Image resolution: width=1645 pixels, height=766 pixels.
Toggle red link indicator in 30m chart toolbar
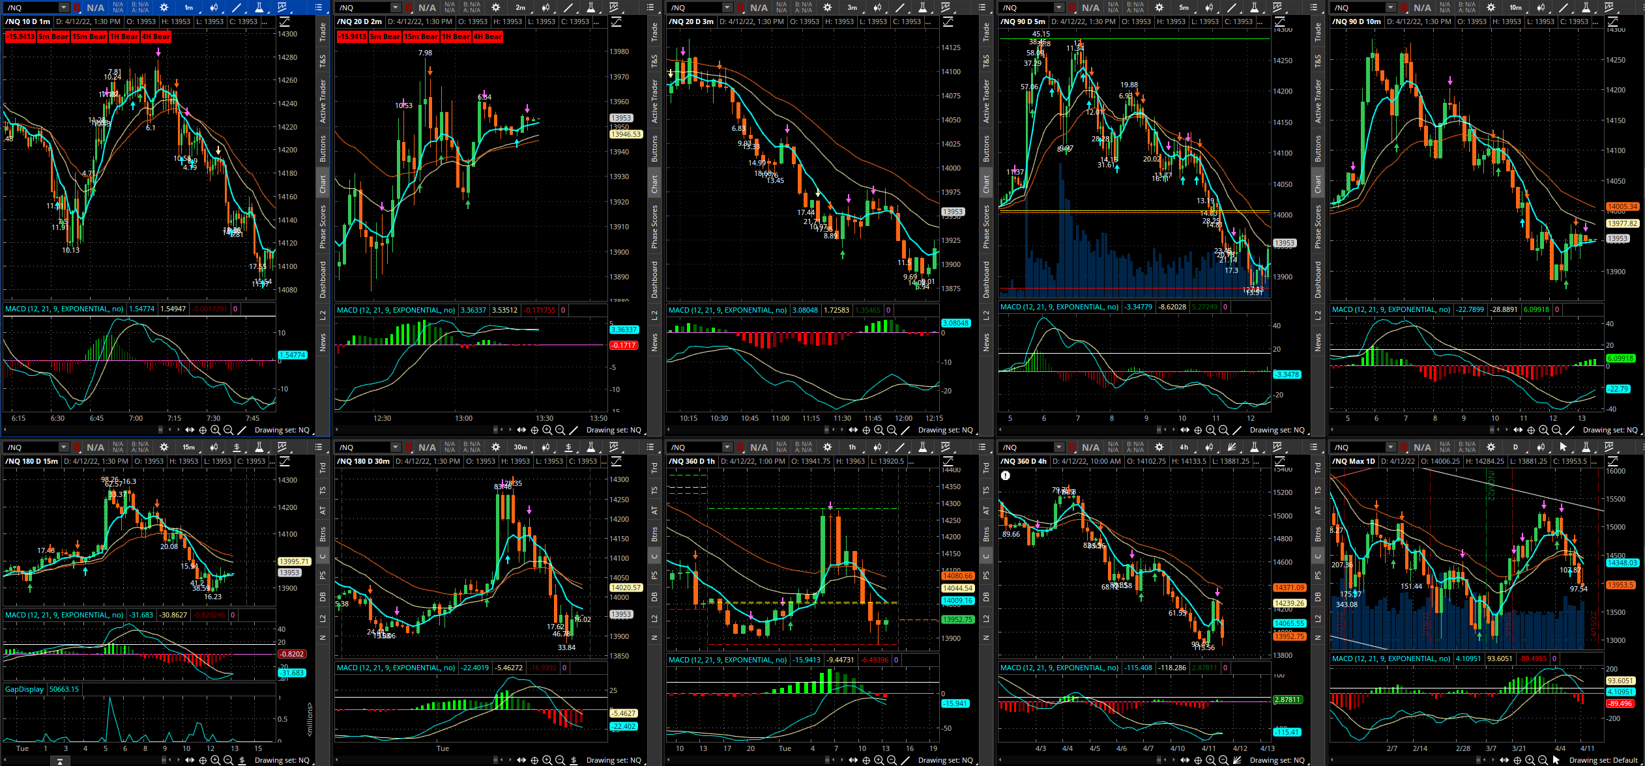[409, 447]
